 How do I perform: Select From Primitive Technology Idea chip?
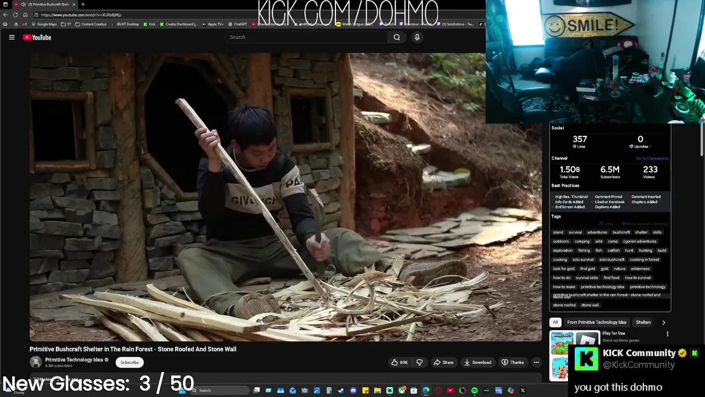(x=596, y=322)
